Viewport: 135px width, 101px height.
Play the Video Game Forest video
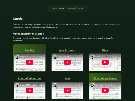point(105,90)
